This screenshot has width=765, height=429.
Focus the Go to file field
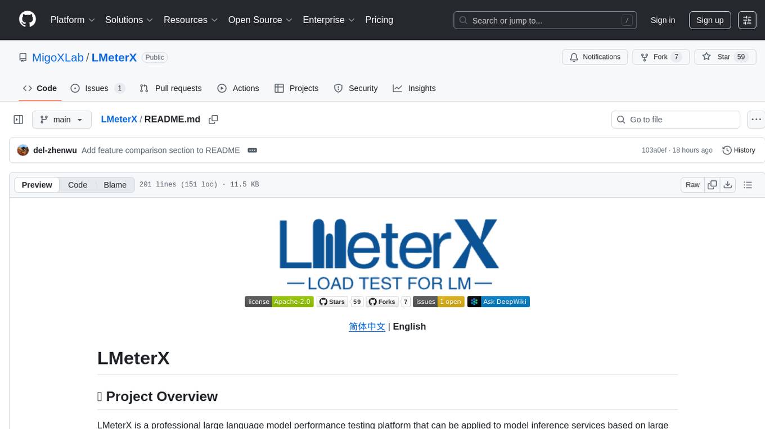[x=675, y=120]
